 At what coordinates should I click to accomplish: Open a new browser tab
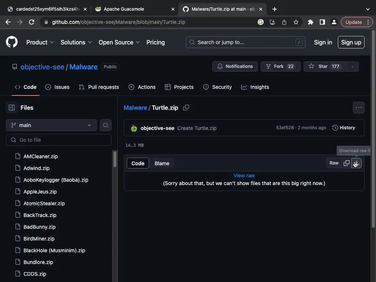pyautogui.click(x=275, y=9)
